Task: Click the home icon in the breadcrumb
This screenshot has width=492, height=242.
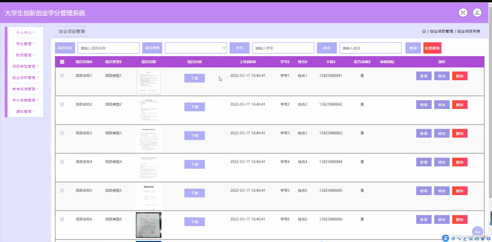Action: click(424, 31)
